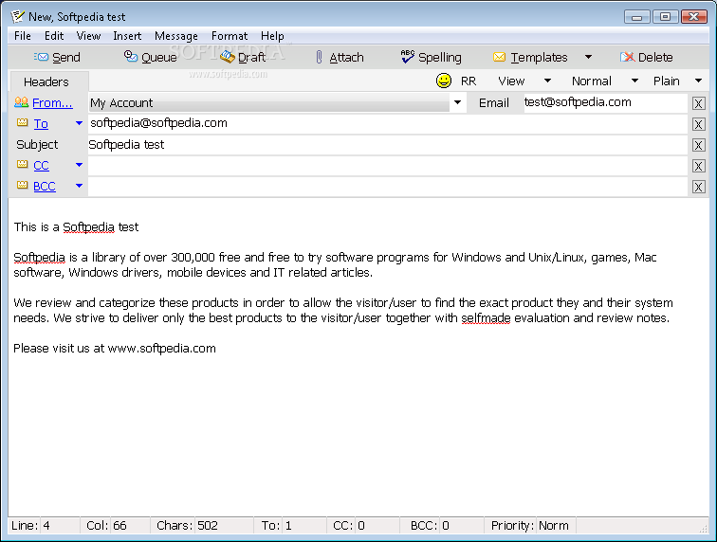Click the app icon in title bar

point(17,16)
